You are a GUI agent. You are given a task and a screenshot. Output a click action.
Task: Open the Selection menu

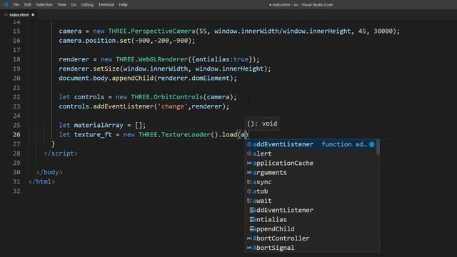[x=44, y=5]
